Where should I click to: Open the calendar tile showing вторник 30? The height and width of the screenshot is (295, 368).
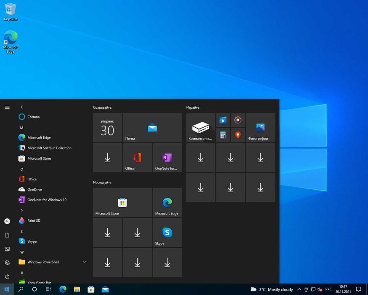(x=108, y=128)
